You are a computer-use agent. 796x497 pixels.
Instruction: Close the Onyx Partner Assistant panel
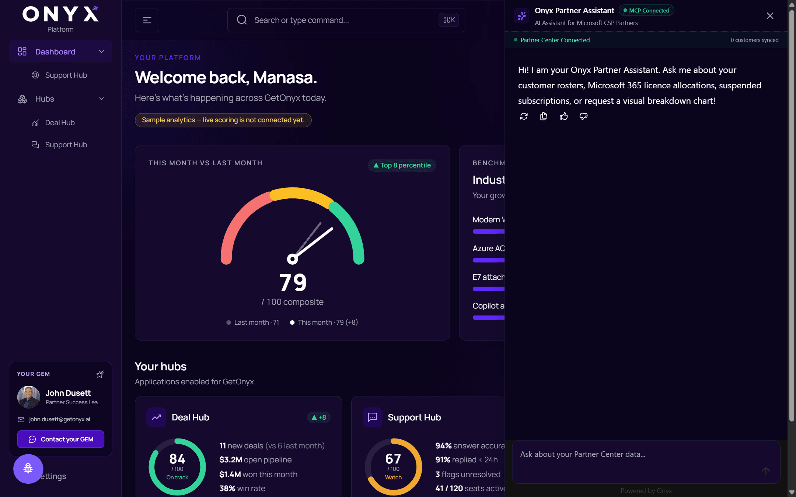coord(770,16)
